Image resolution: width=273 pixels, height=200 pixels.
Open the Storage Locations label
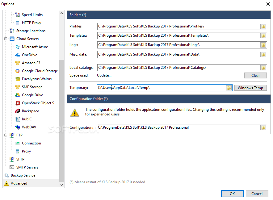coord(31,31)
